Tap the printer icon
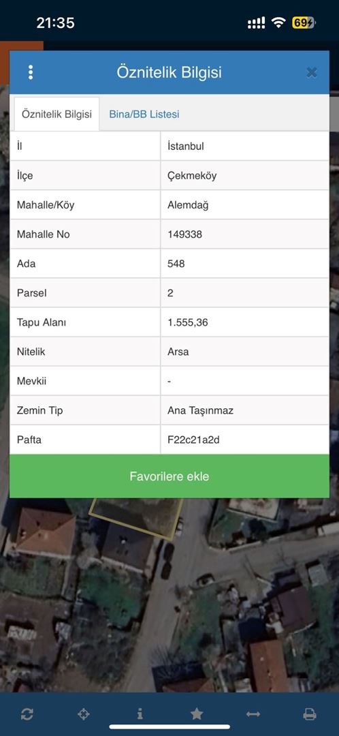Image resolution: width=339 pixels, height=736 pixels. click(x=310, y=714)
